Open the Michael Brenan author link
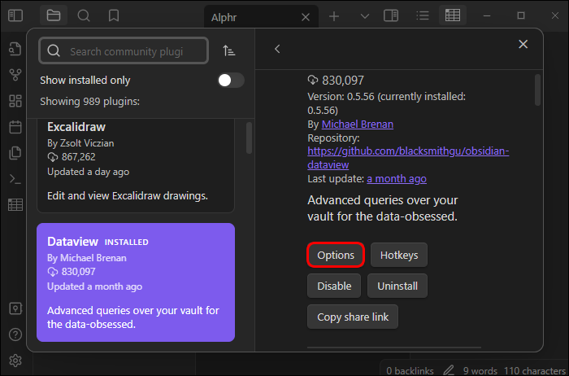569x376 pixels. [x=357, y=125]
